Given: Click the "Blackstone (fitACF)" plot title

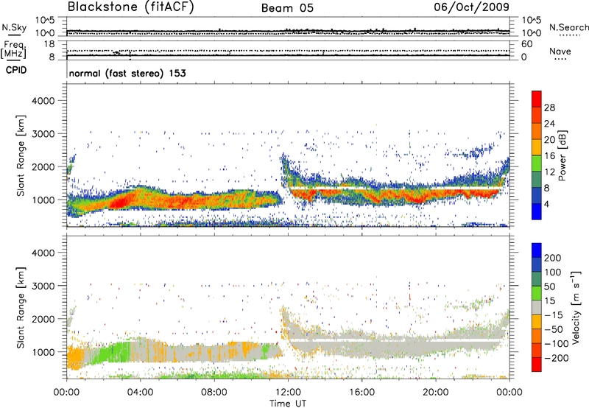Looking at the screenshot, I should (x=131, y=7).
